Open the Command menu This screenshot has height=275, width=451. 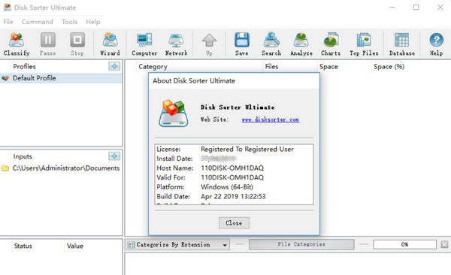point(38,22)
